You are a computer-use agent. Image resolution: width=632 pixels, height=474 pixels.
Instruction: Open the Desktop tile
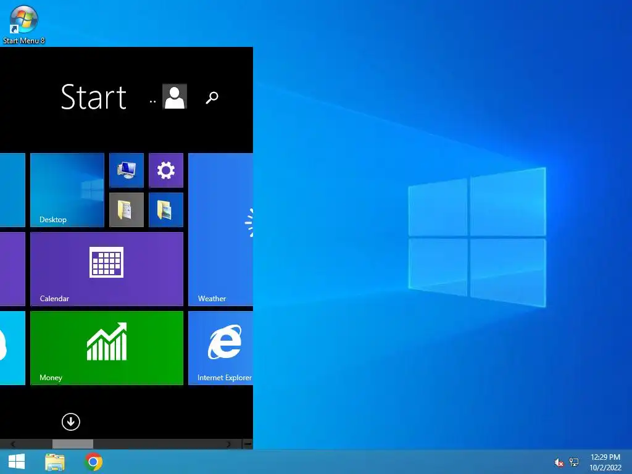(x=67, y=190)
